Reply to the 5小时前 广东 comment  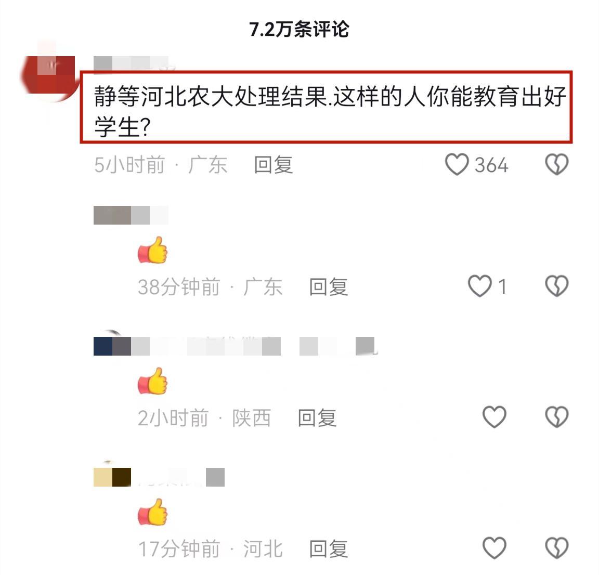click(274, 165)
